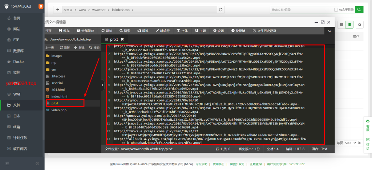Click the 搜索文件/目录 search field
The image size is (372, 170).
pos(301,10)
